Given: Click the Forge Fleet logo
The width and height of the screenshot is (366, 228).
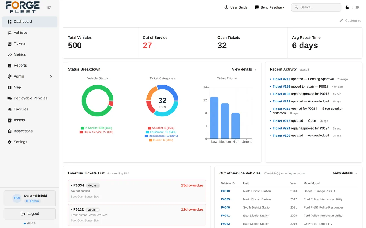Looking at the screenshot, I should pos(23,7).
